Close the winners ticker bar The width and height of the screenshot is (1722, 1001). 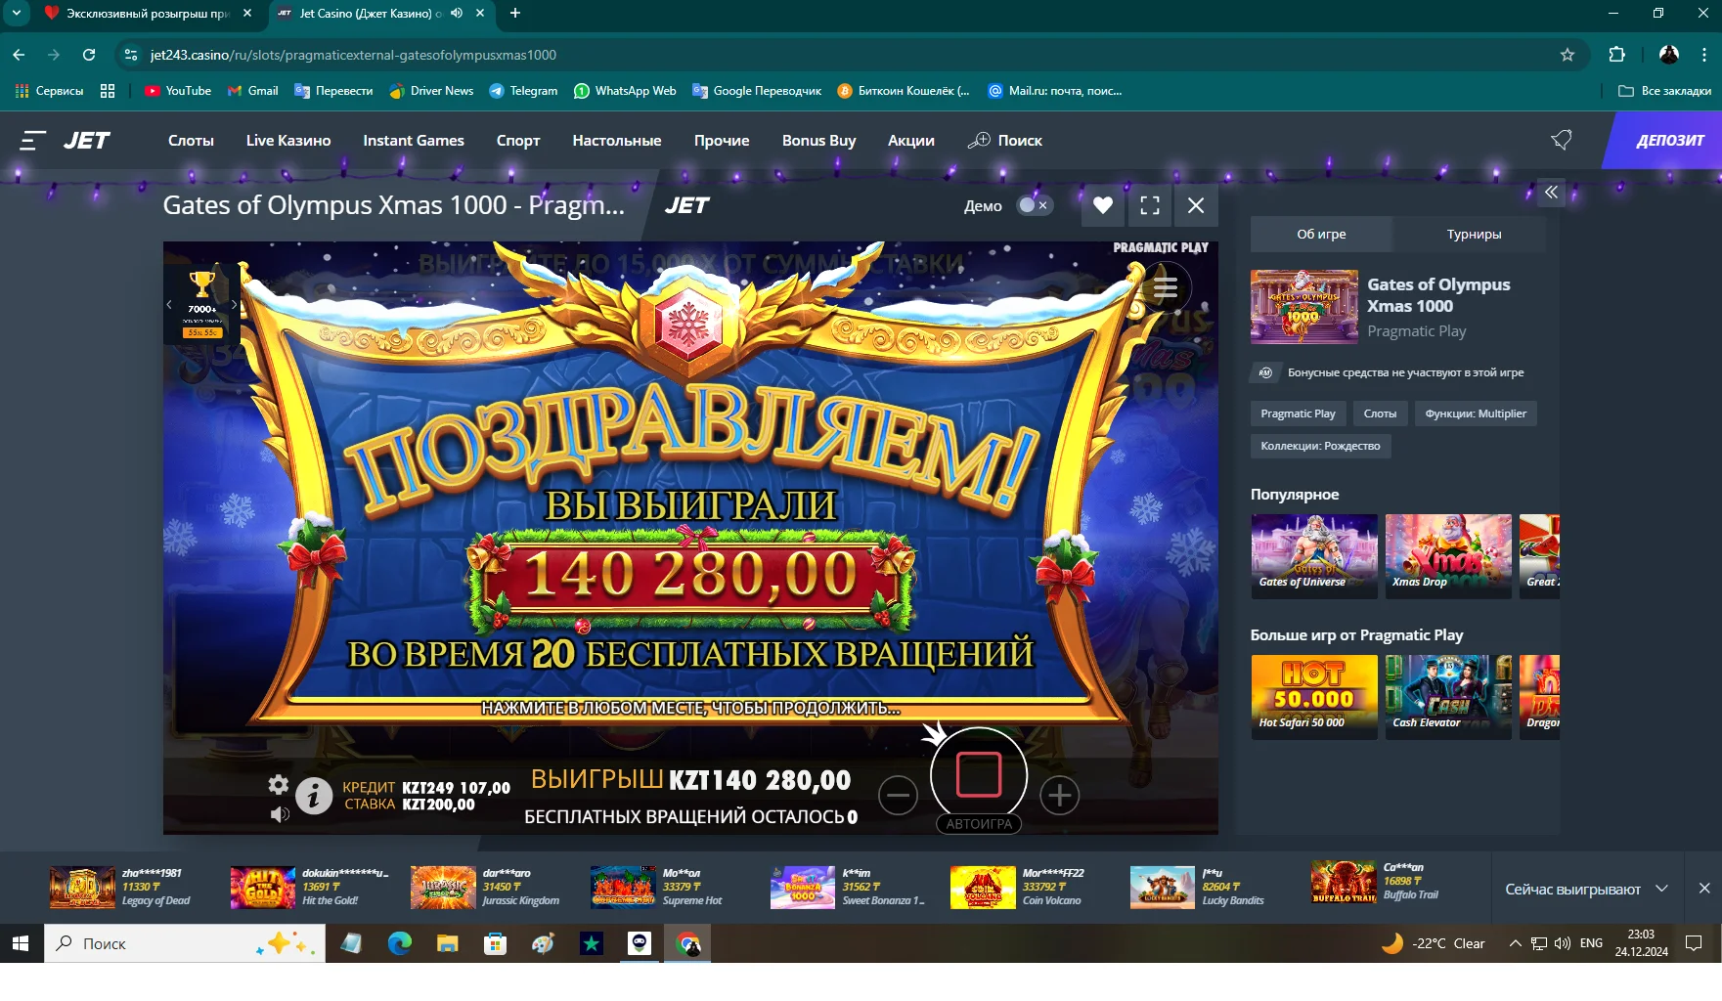(1703, 889)
